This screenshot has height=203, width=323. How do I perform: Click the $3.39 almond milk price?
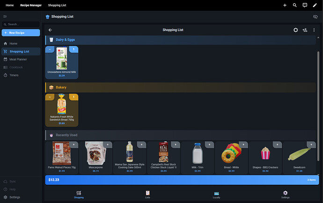point(62,76)
